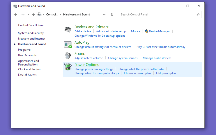Click the Power Options battery icon
Viewport: 216px width, 135px height.
tap(68, 66)
